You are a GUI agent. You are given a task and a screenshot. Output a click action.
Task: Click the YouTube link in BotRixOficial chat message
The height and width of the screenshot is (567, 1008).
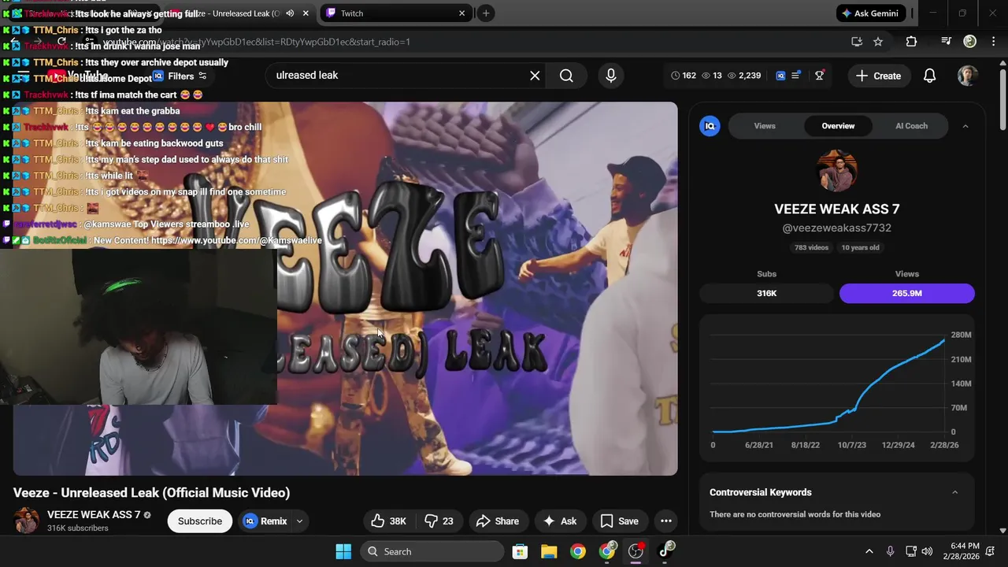coord(237,240)
